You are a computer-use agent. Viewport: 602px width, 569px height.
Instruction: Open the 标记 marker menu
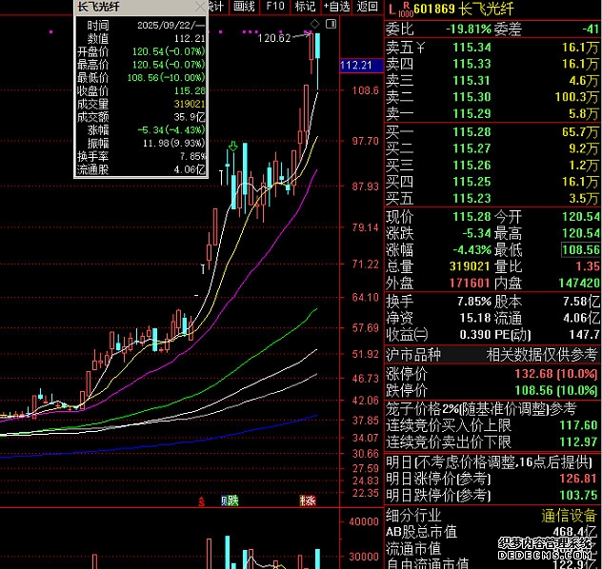point(305,7)
